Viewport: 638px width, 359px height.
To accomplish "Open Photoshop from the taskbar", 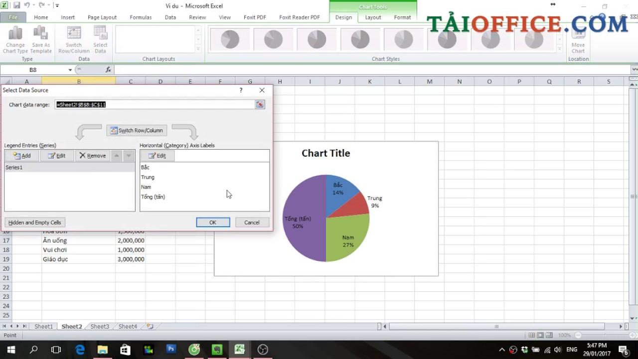I will click(171, 350).
